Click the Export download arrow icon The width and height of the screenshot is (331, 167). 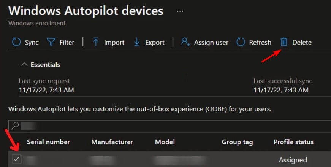click(137, 42)
